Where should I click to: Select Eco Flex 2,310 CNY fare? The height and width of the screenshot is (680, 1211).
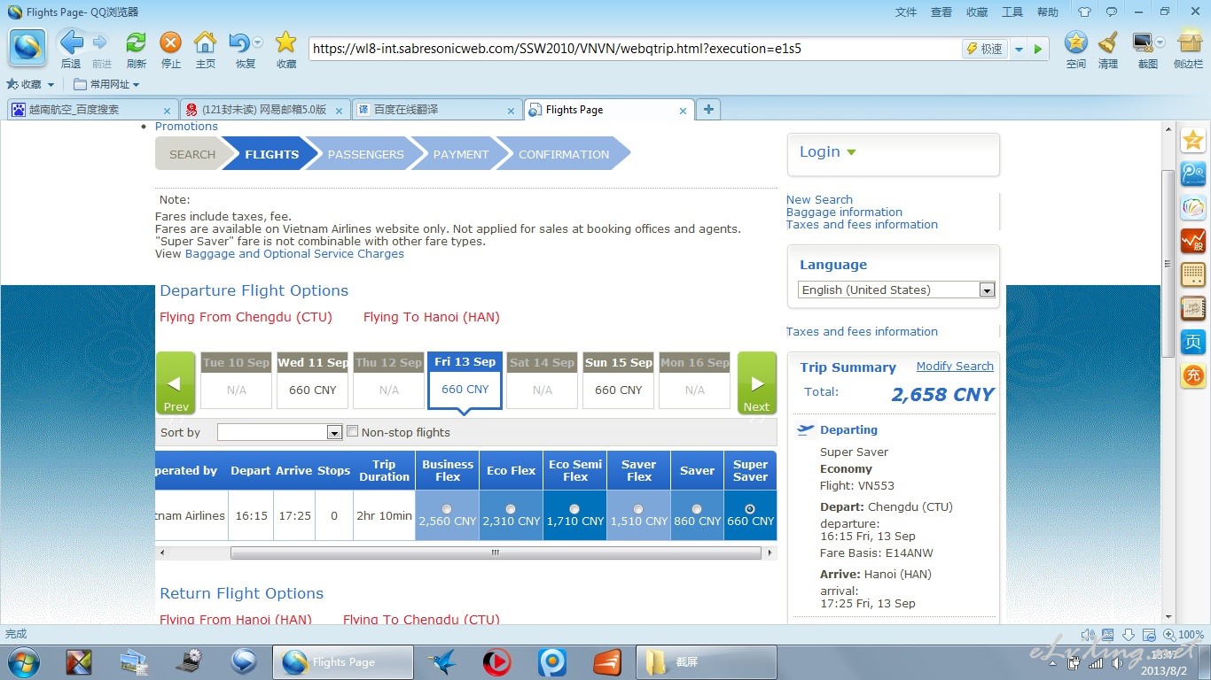click(510, 509)
